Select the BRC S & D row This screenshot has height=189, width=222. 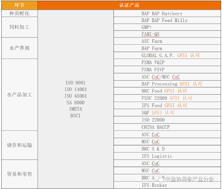pyautogui.click(x=167, y=149)
